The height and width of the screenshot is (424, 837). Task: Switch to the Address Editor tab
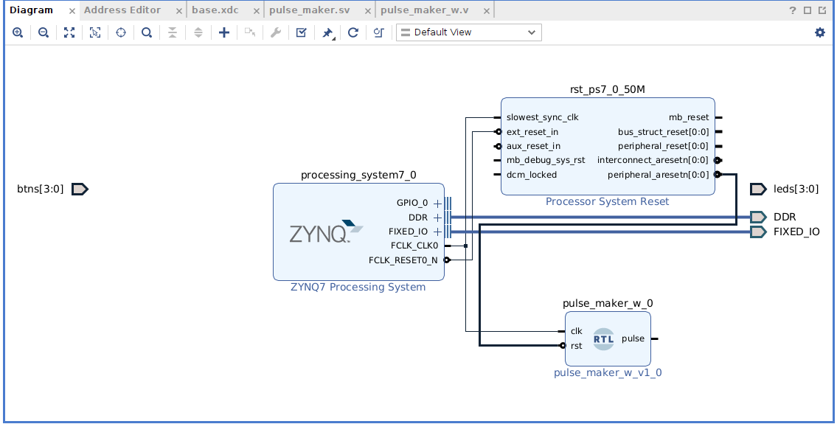[x=122, y=10]
